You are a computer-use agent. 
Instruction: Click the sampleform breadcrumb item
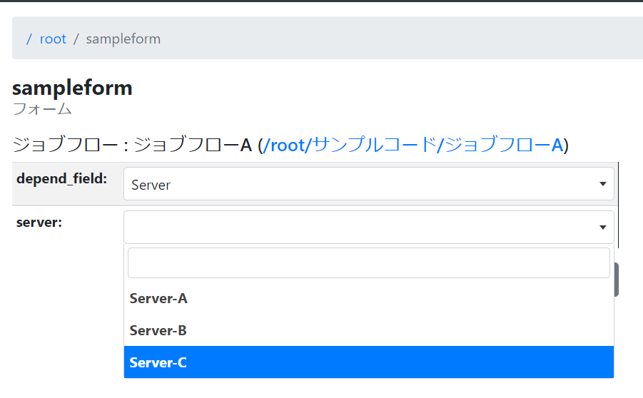(x=123, y=39)
